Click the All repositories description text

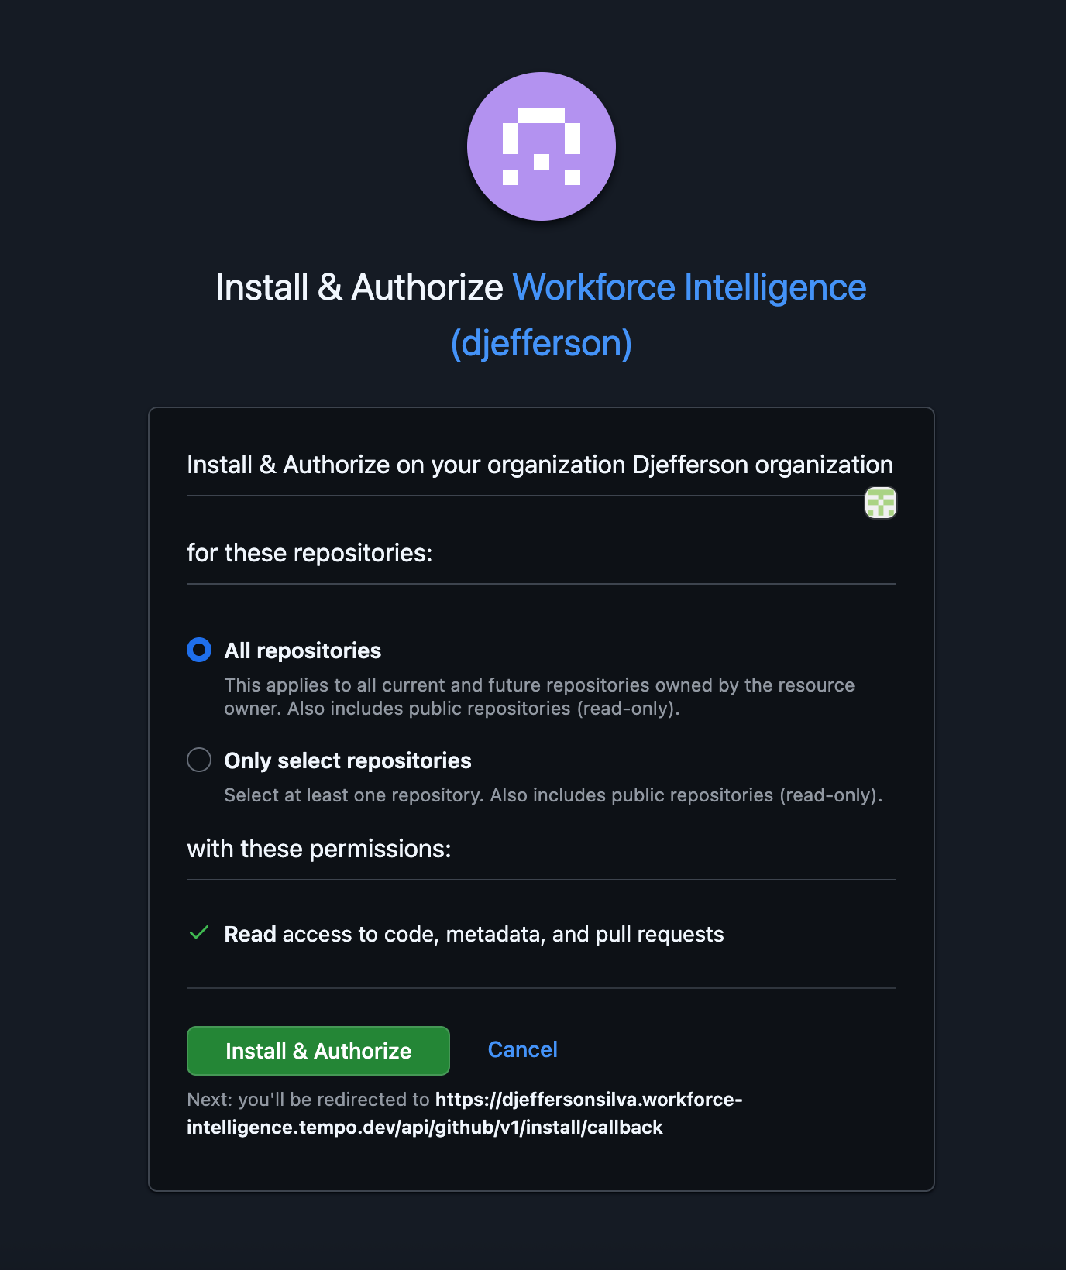pos(539,697)
